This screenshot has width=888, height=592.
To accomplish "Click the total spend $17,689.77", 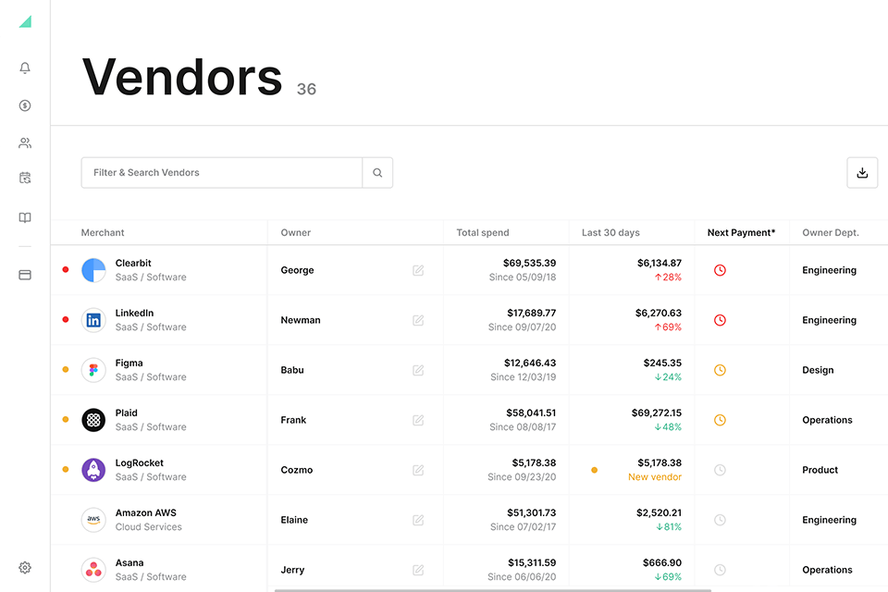I will 531,313.
